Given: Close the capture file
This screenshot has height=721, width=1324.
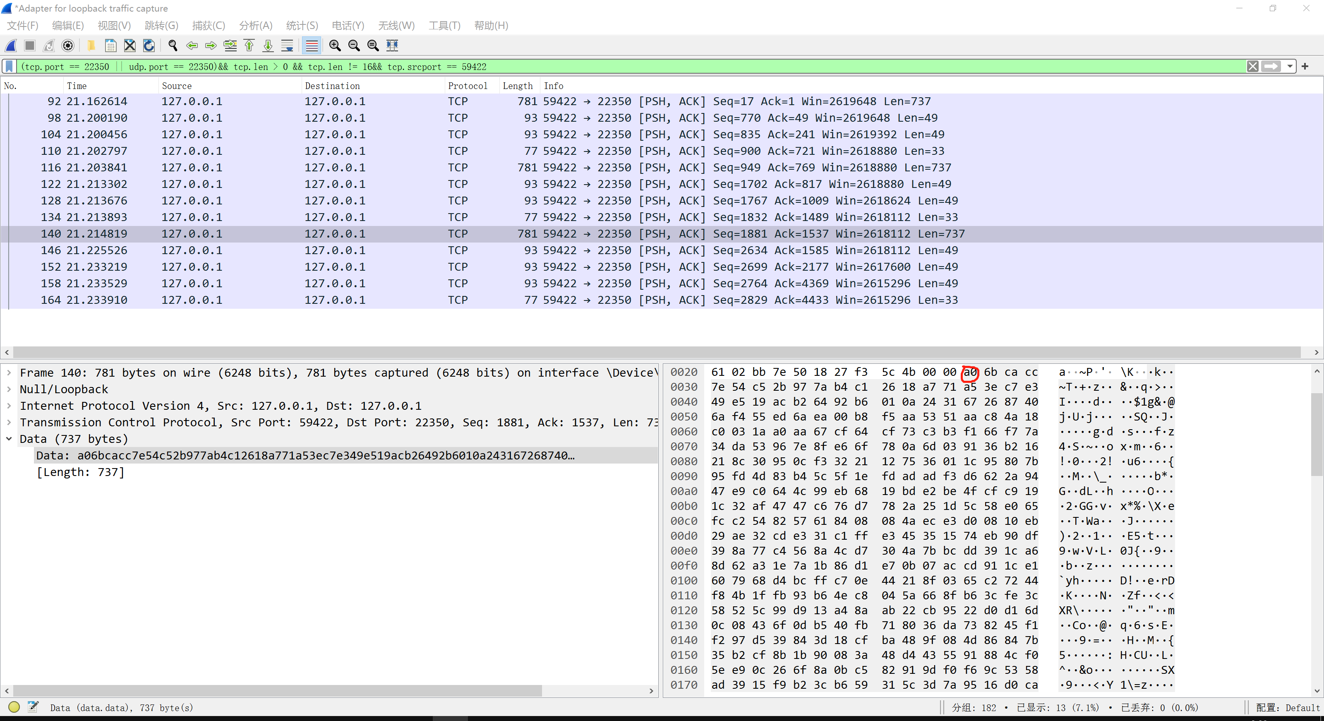Looking at the screenshot, I should coord(130,46).
